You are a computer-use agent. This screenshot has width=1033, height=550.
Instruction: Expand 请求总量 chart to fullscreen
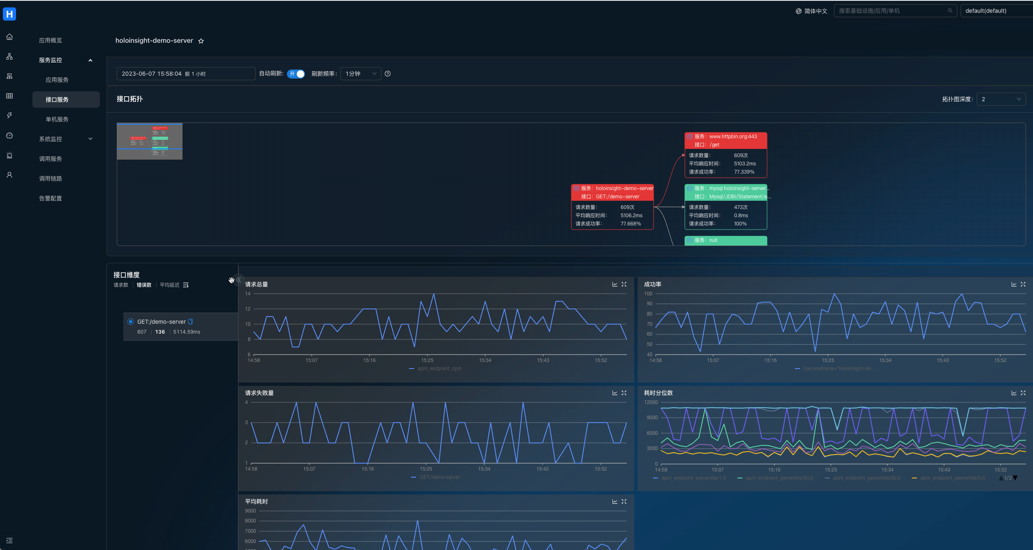coord(624,284)
